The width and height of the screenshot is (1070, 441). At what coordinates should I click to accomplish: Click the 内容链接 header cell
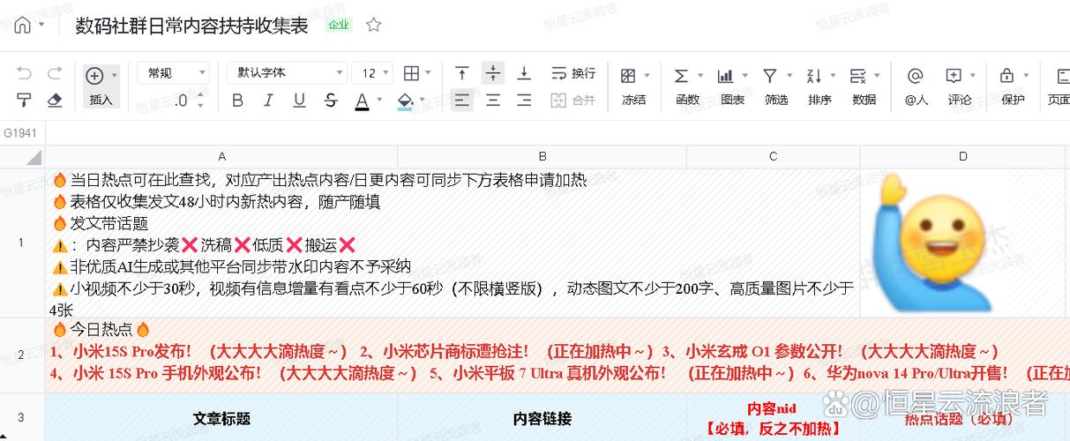[542, 418]
